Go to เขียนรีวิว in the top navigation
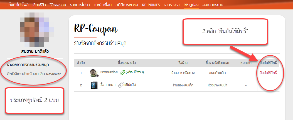Image resolution: width=293 pixels, height=120 pixels. point(40,5)
